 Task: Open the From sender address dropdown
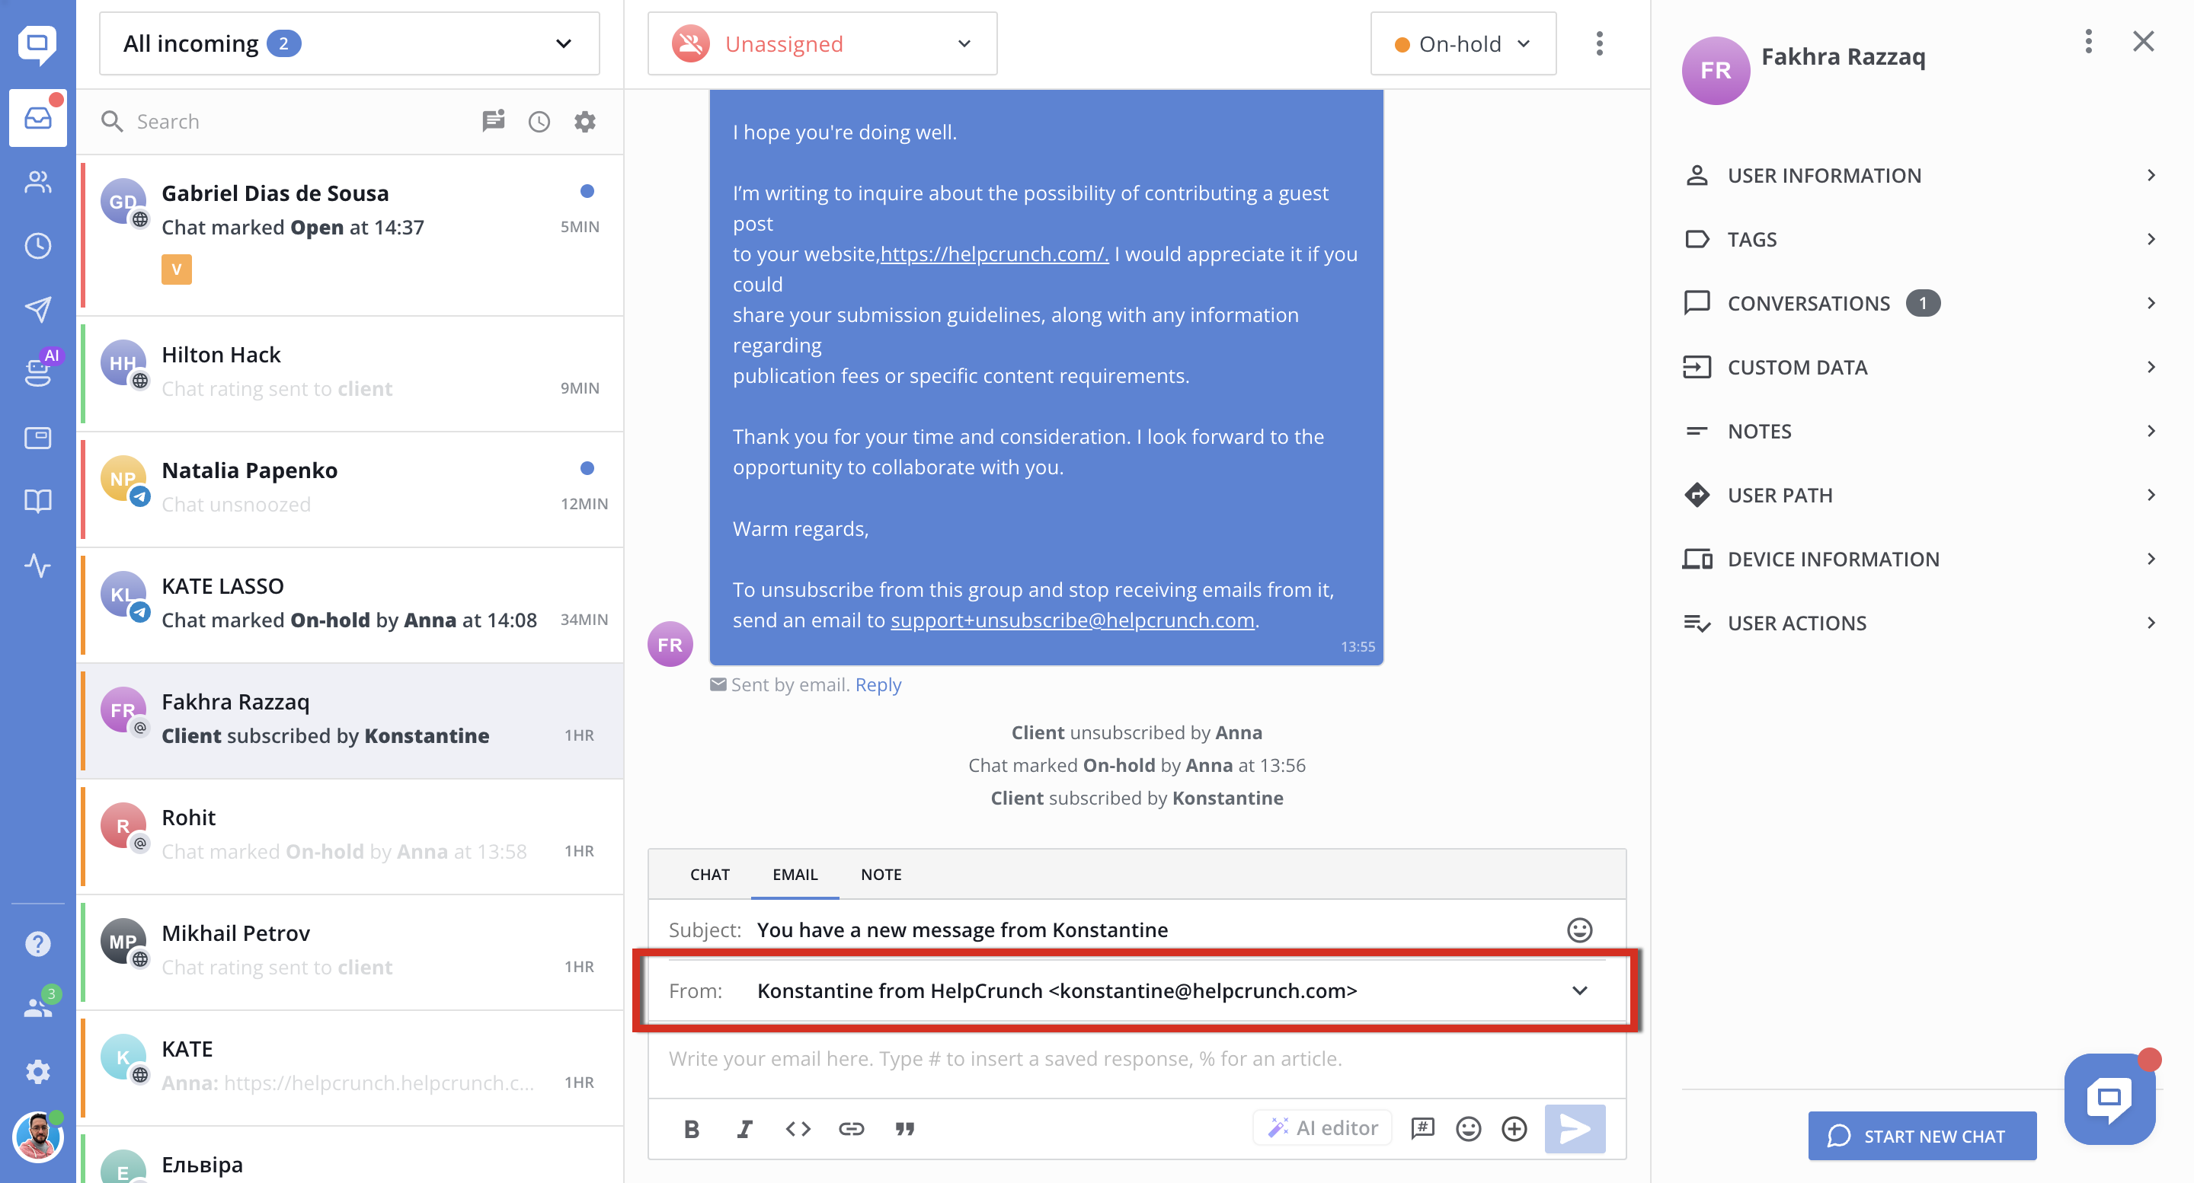pyautogui.click(x=1136, y=990)
